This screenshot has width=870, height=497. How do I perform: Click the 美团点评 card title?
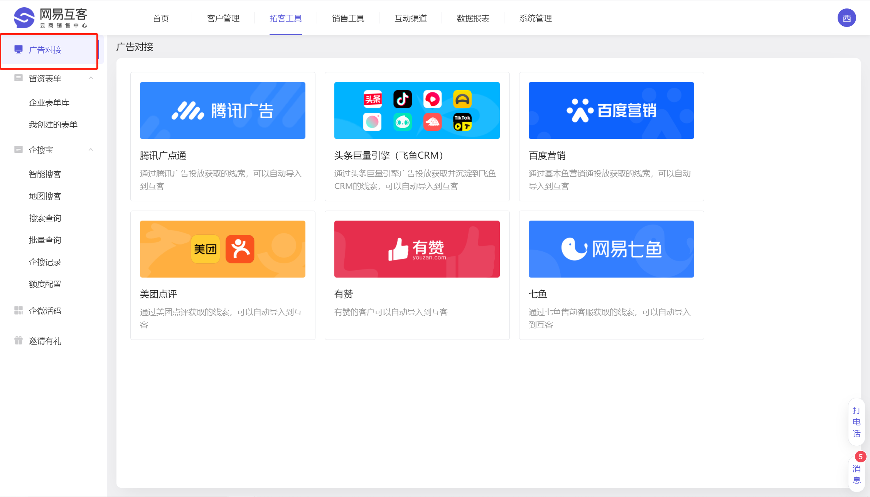(158, 294)
